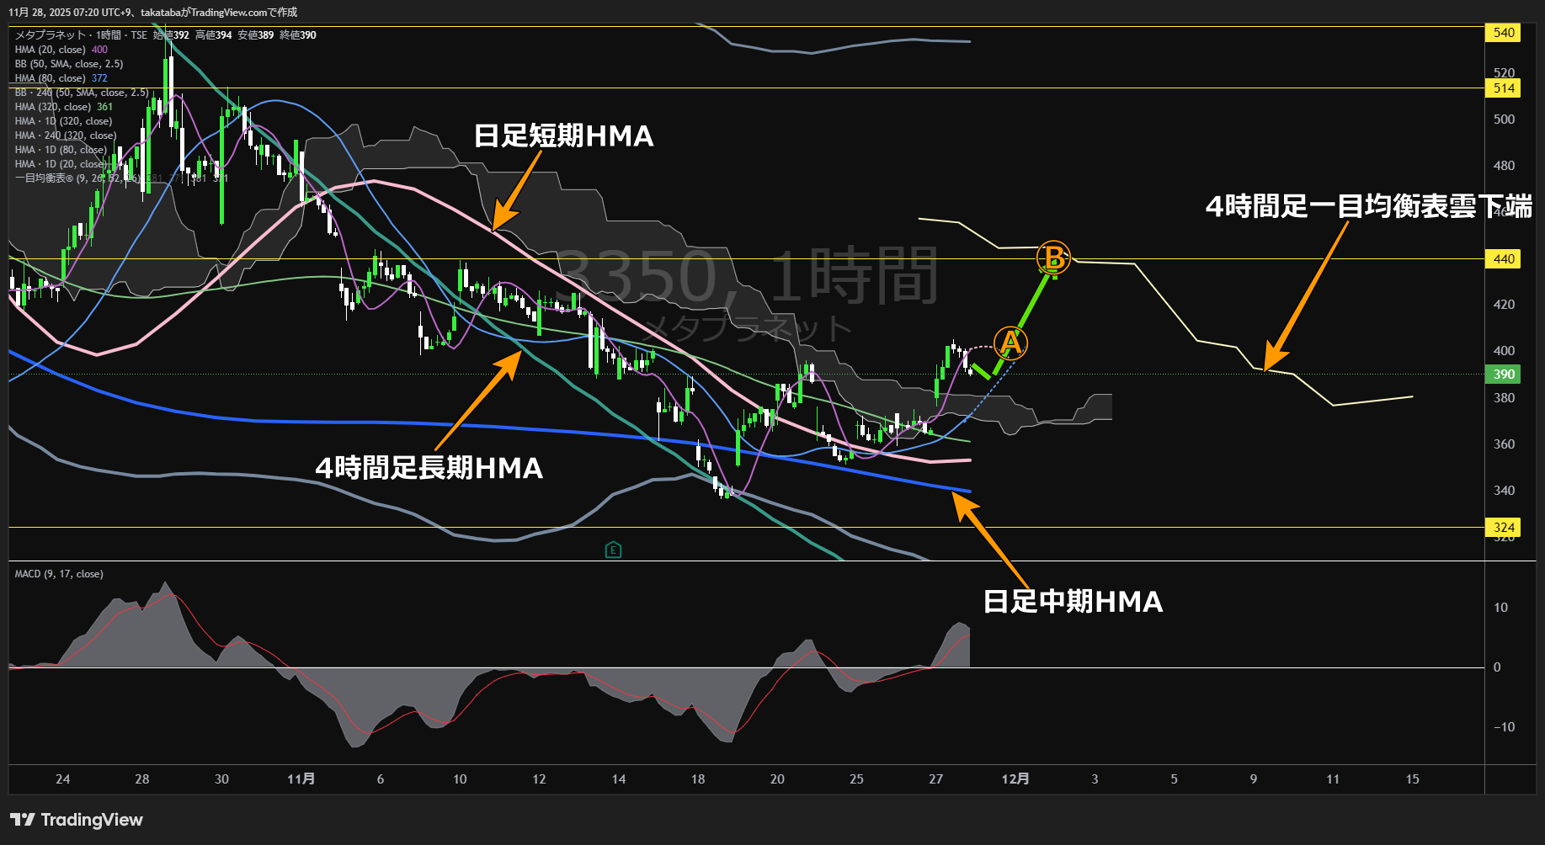Click the TradingView logo
1545x845 pixels.
click(77, 820)
